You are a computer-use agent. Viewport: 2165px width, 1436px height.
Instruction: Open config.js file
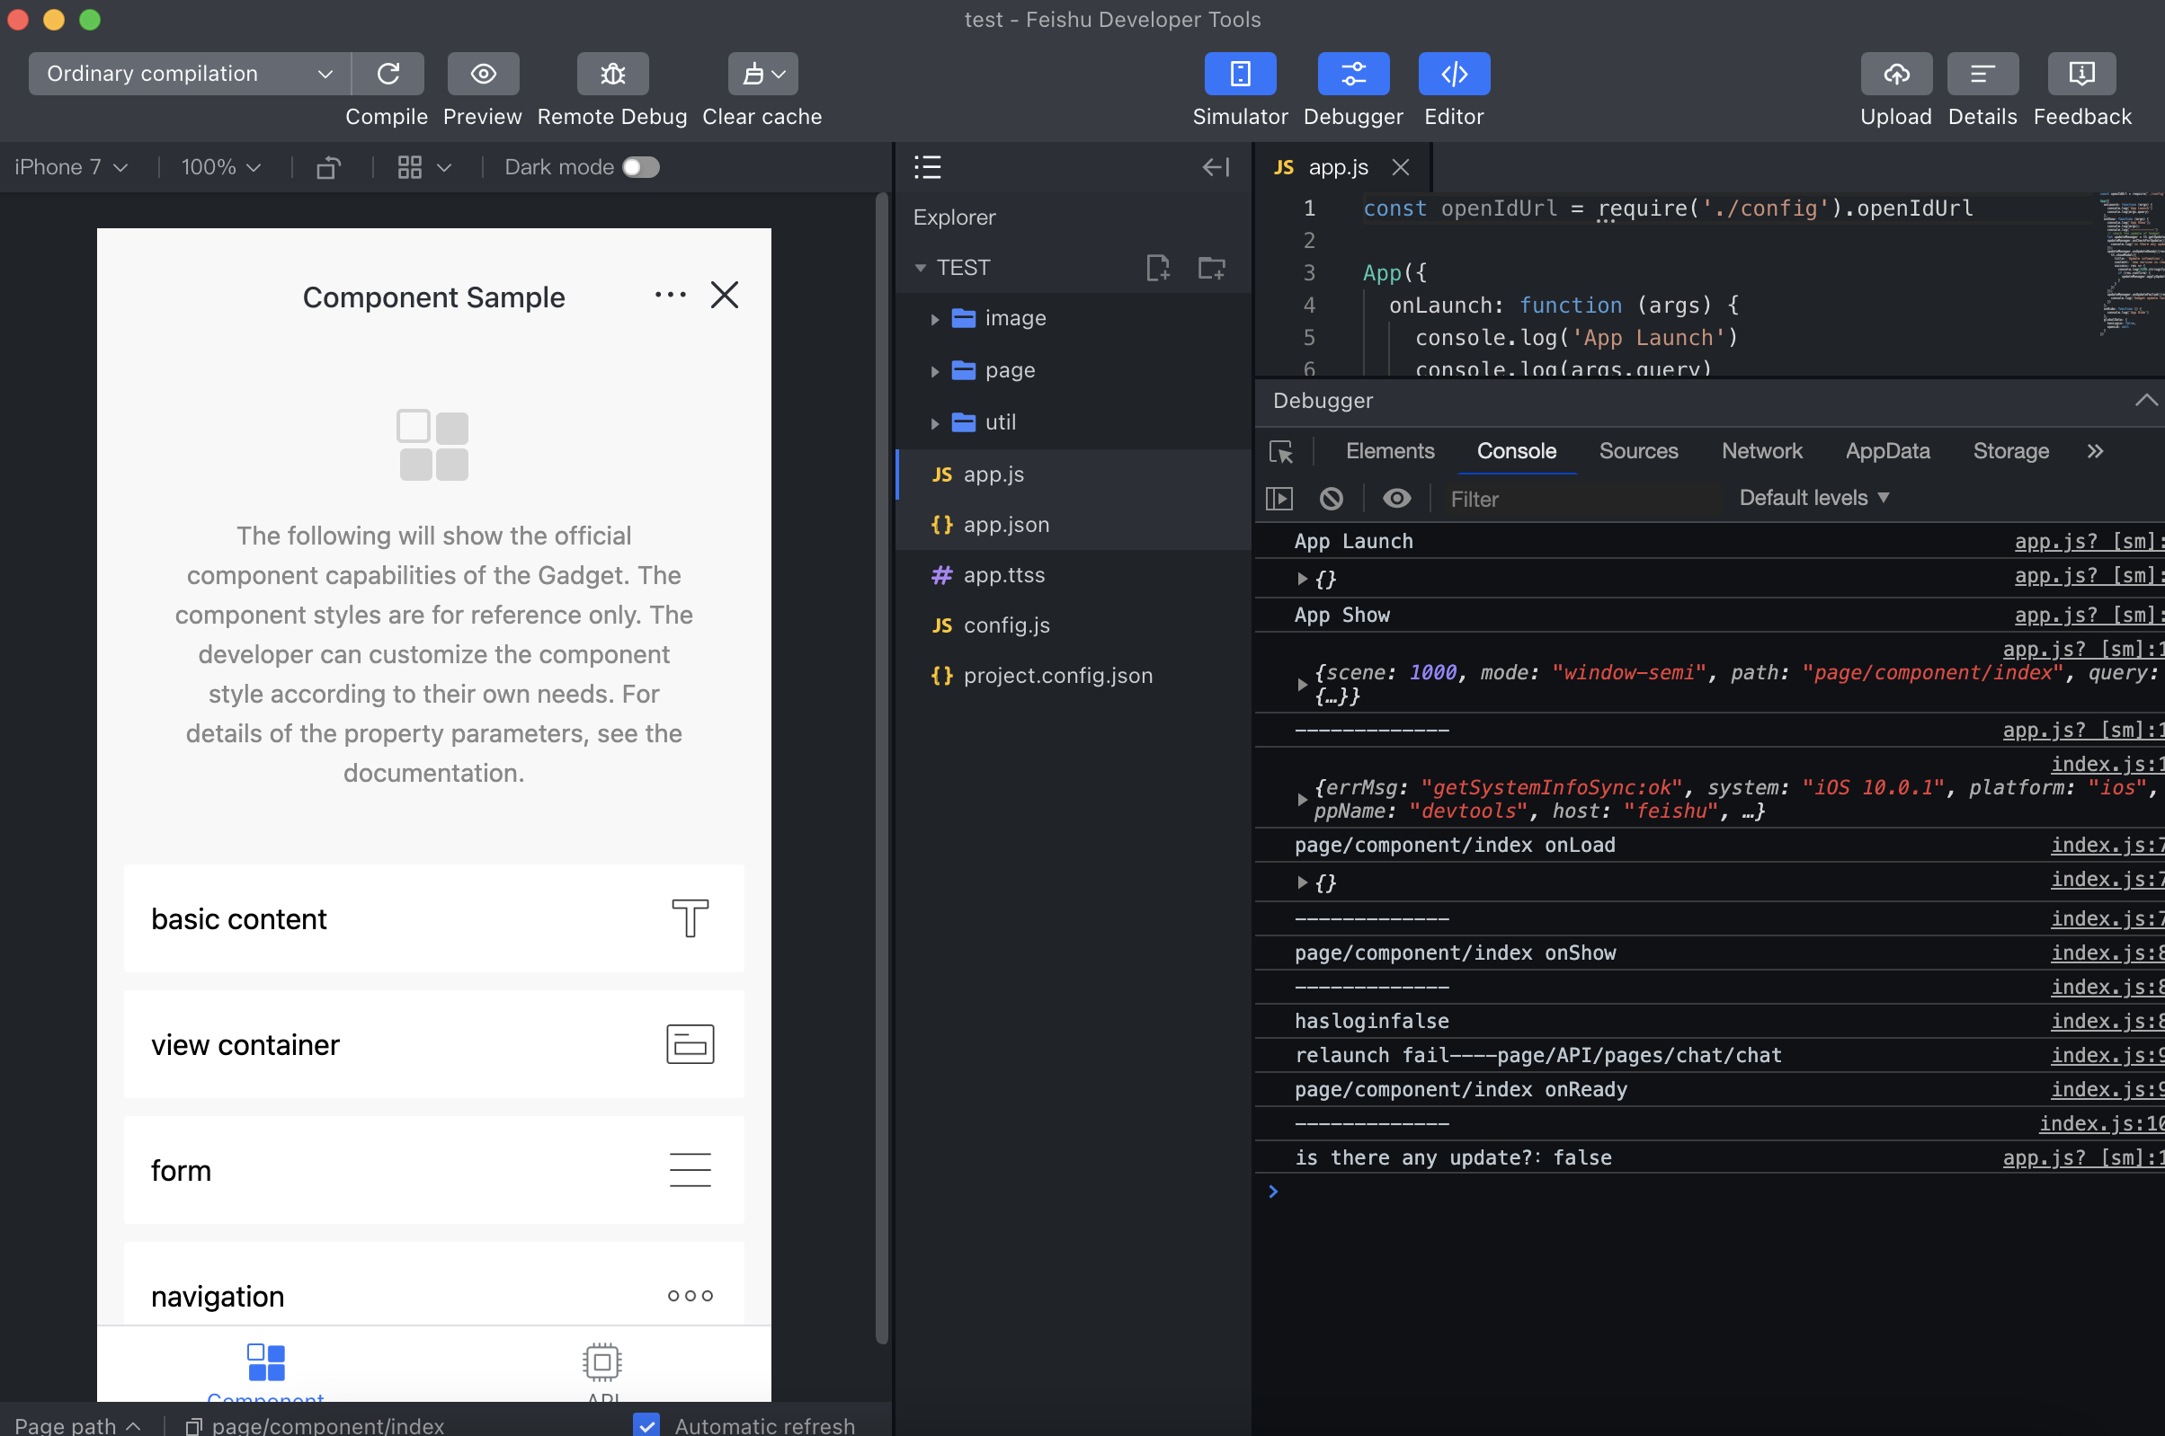tap(1074, 625)
